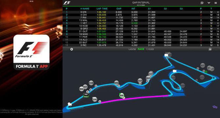Switch pages using the dots indicator
The height and width of the screenshot is (118, 220).
tap(141, 5)
